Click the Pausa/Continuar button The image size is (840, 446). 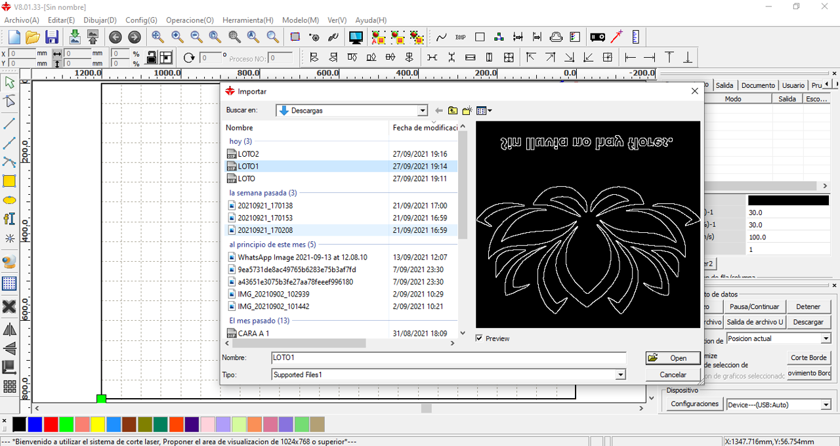pyautogui.click(x=754, y=306)
